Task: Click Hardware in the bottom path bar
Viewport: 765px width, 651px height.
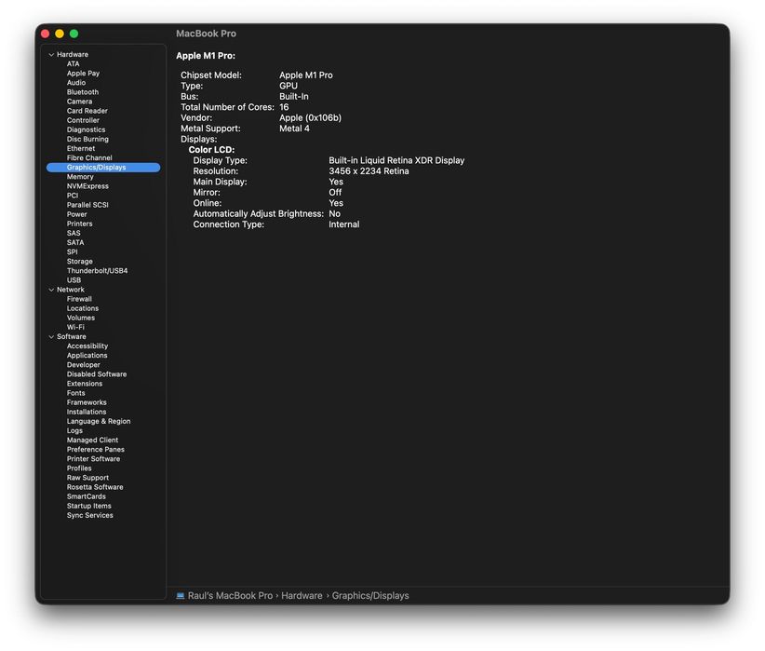Action: pos(302,596)
